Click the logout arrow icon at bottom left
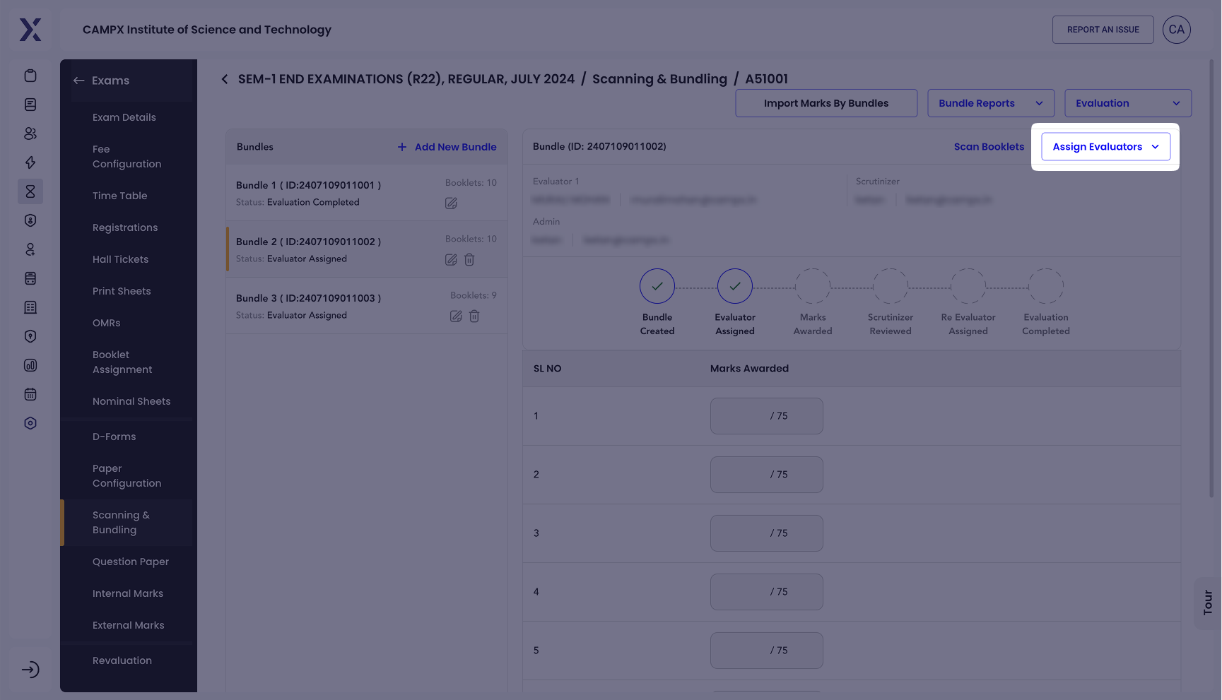Image resolution: width=1222 pixels, height=700 pixels. [x=30, y=670]
